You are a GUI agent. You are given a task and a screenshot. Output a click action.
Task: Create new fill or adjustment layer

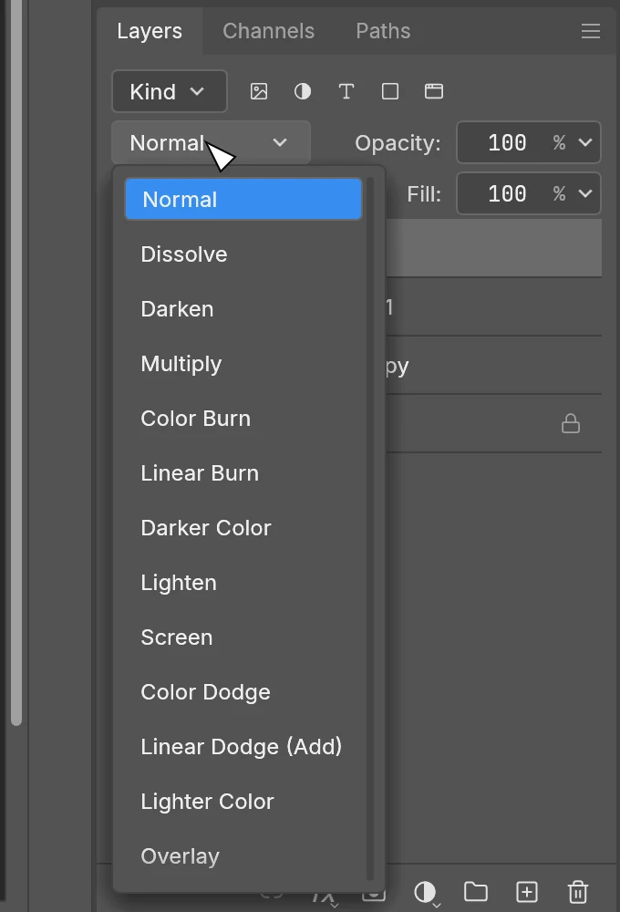pyautogui.click(x=426, y=892)
